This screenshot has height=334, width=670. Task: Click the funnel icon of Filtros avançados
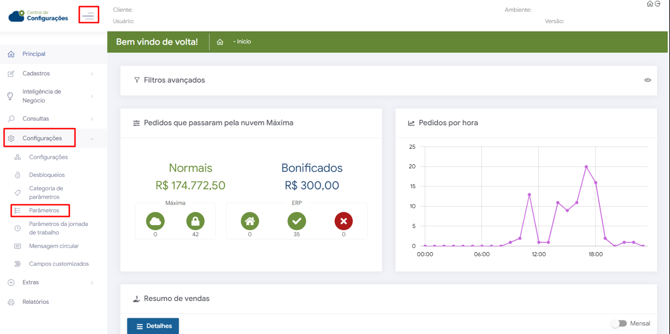click(x=137, y=80)
